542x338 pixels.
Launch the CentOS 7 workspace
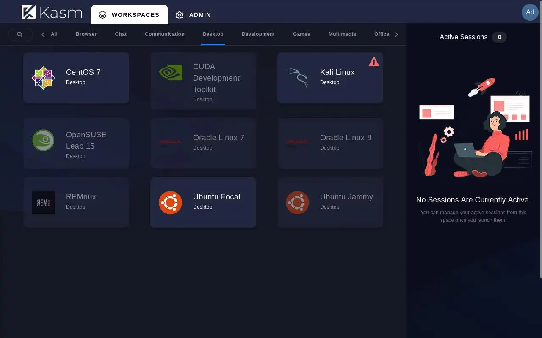(76, 78)
